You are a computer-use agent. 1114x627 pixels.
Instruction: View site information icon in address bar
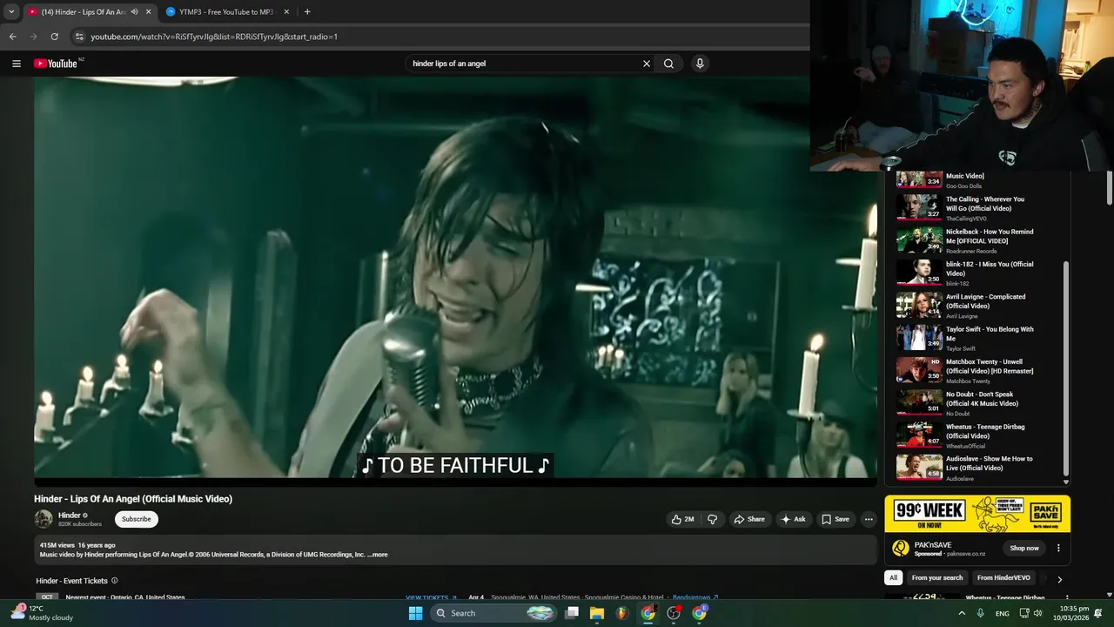tap(79, 37)
